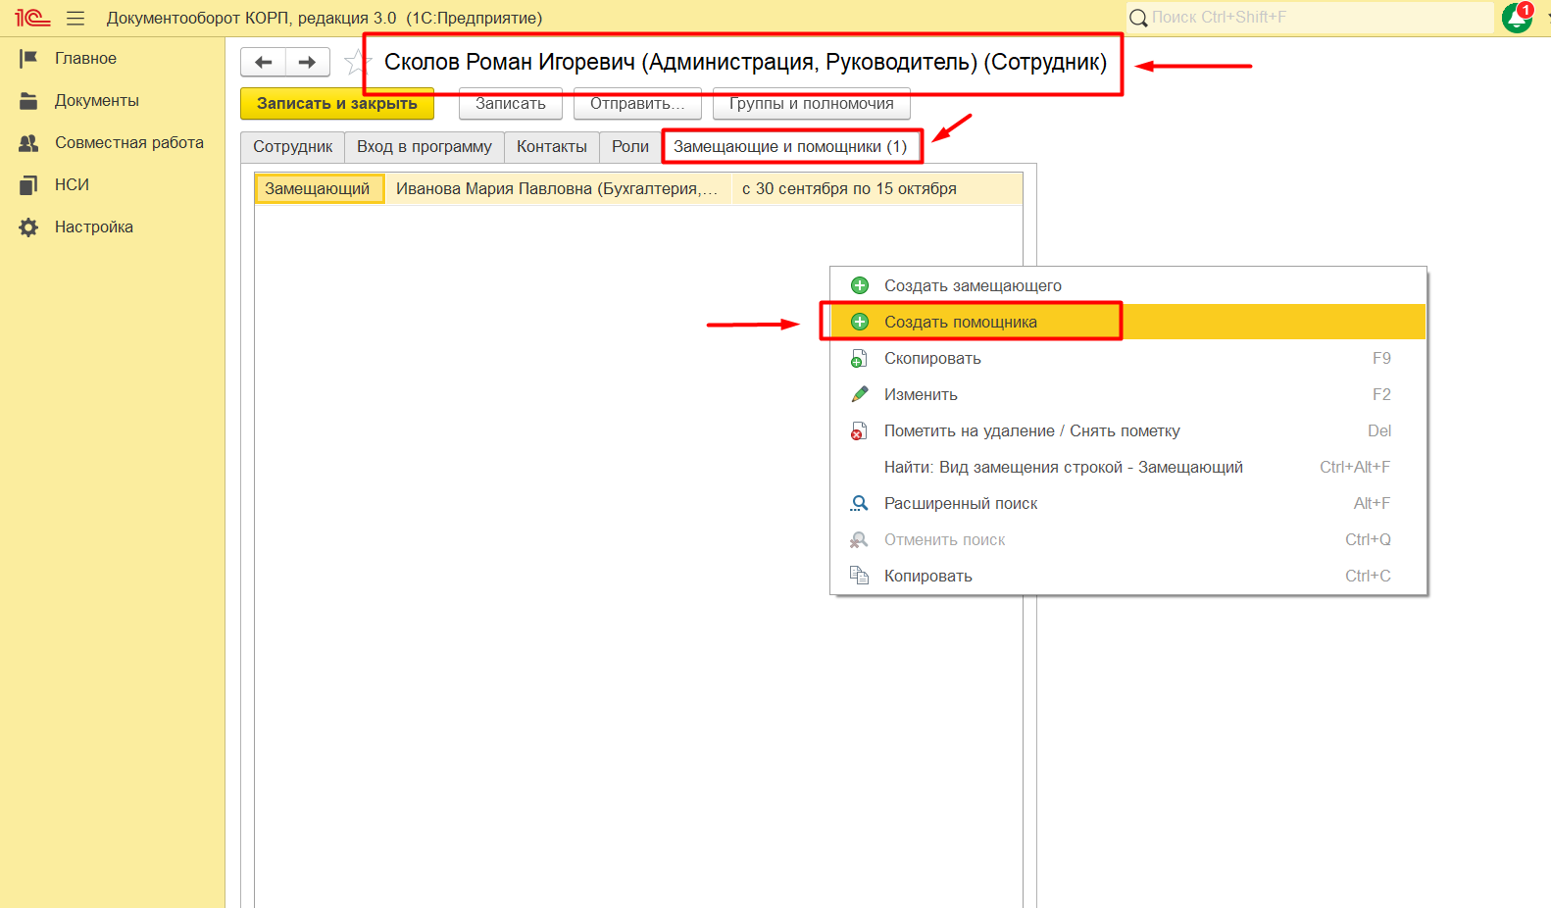The width and height of the screenshot is (1551, 908).
Task: Go back with the left arrow button
Action: point(263,62)
